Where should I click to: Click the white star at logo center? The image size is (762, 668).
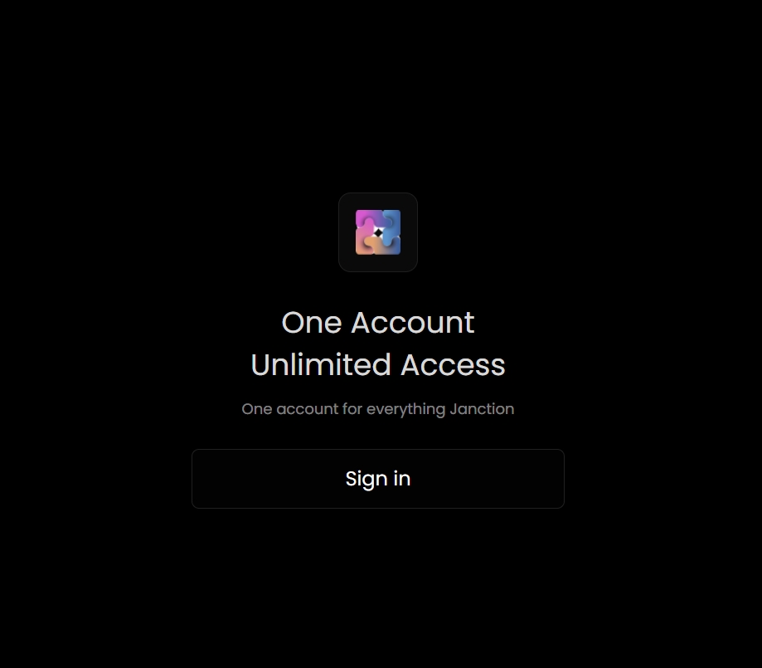[x=378, y=232]
